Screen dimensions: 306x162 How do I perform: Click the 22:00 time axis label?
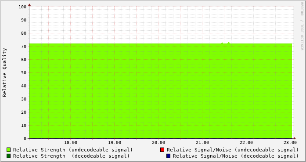click(x=246, y=143)
